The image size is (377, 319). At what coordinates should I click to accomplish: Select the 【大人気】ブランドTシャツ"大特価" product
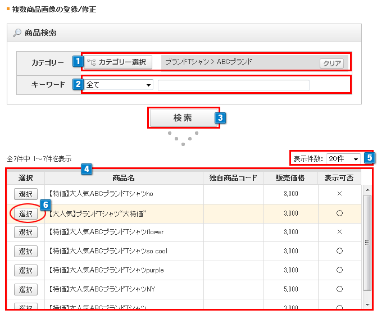click(x=25, y=213)
